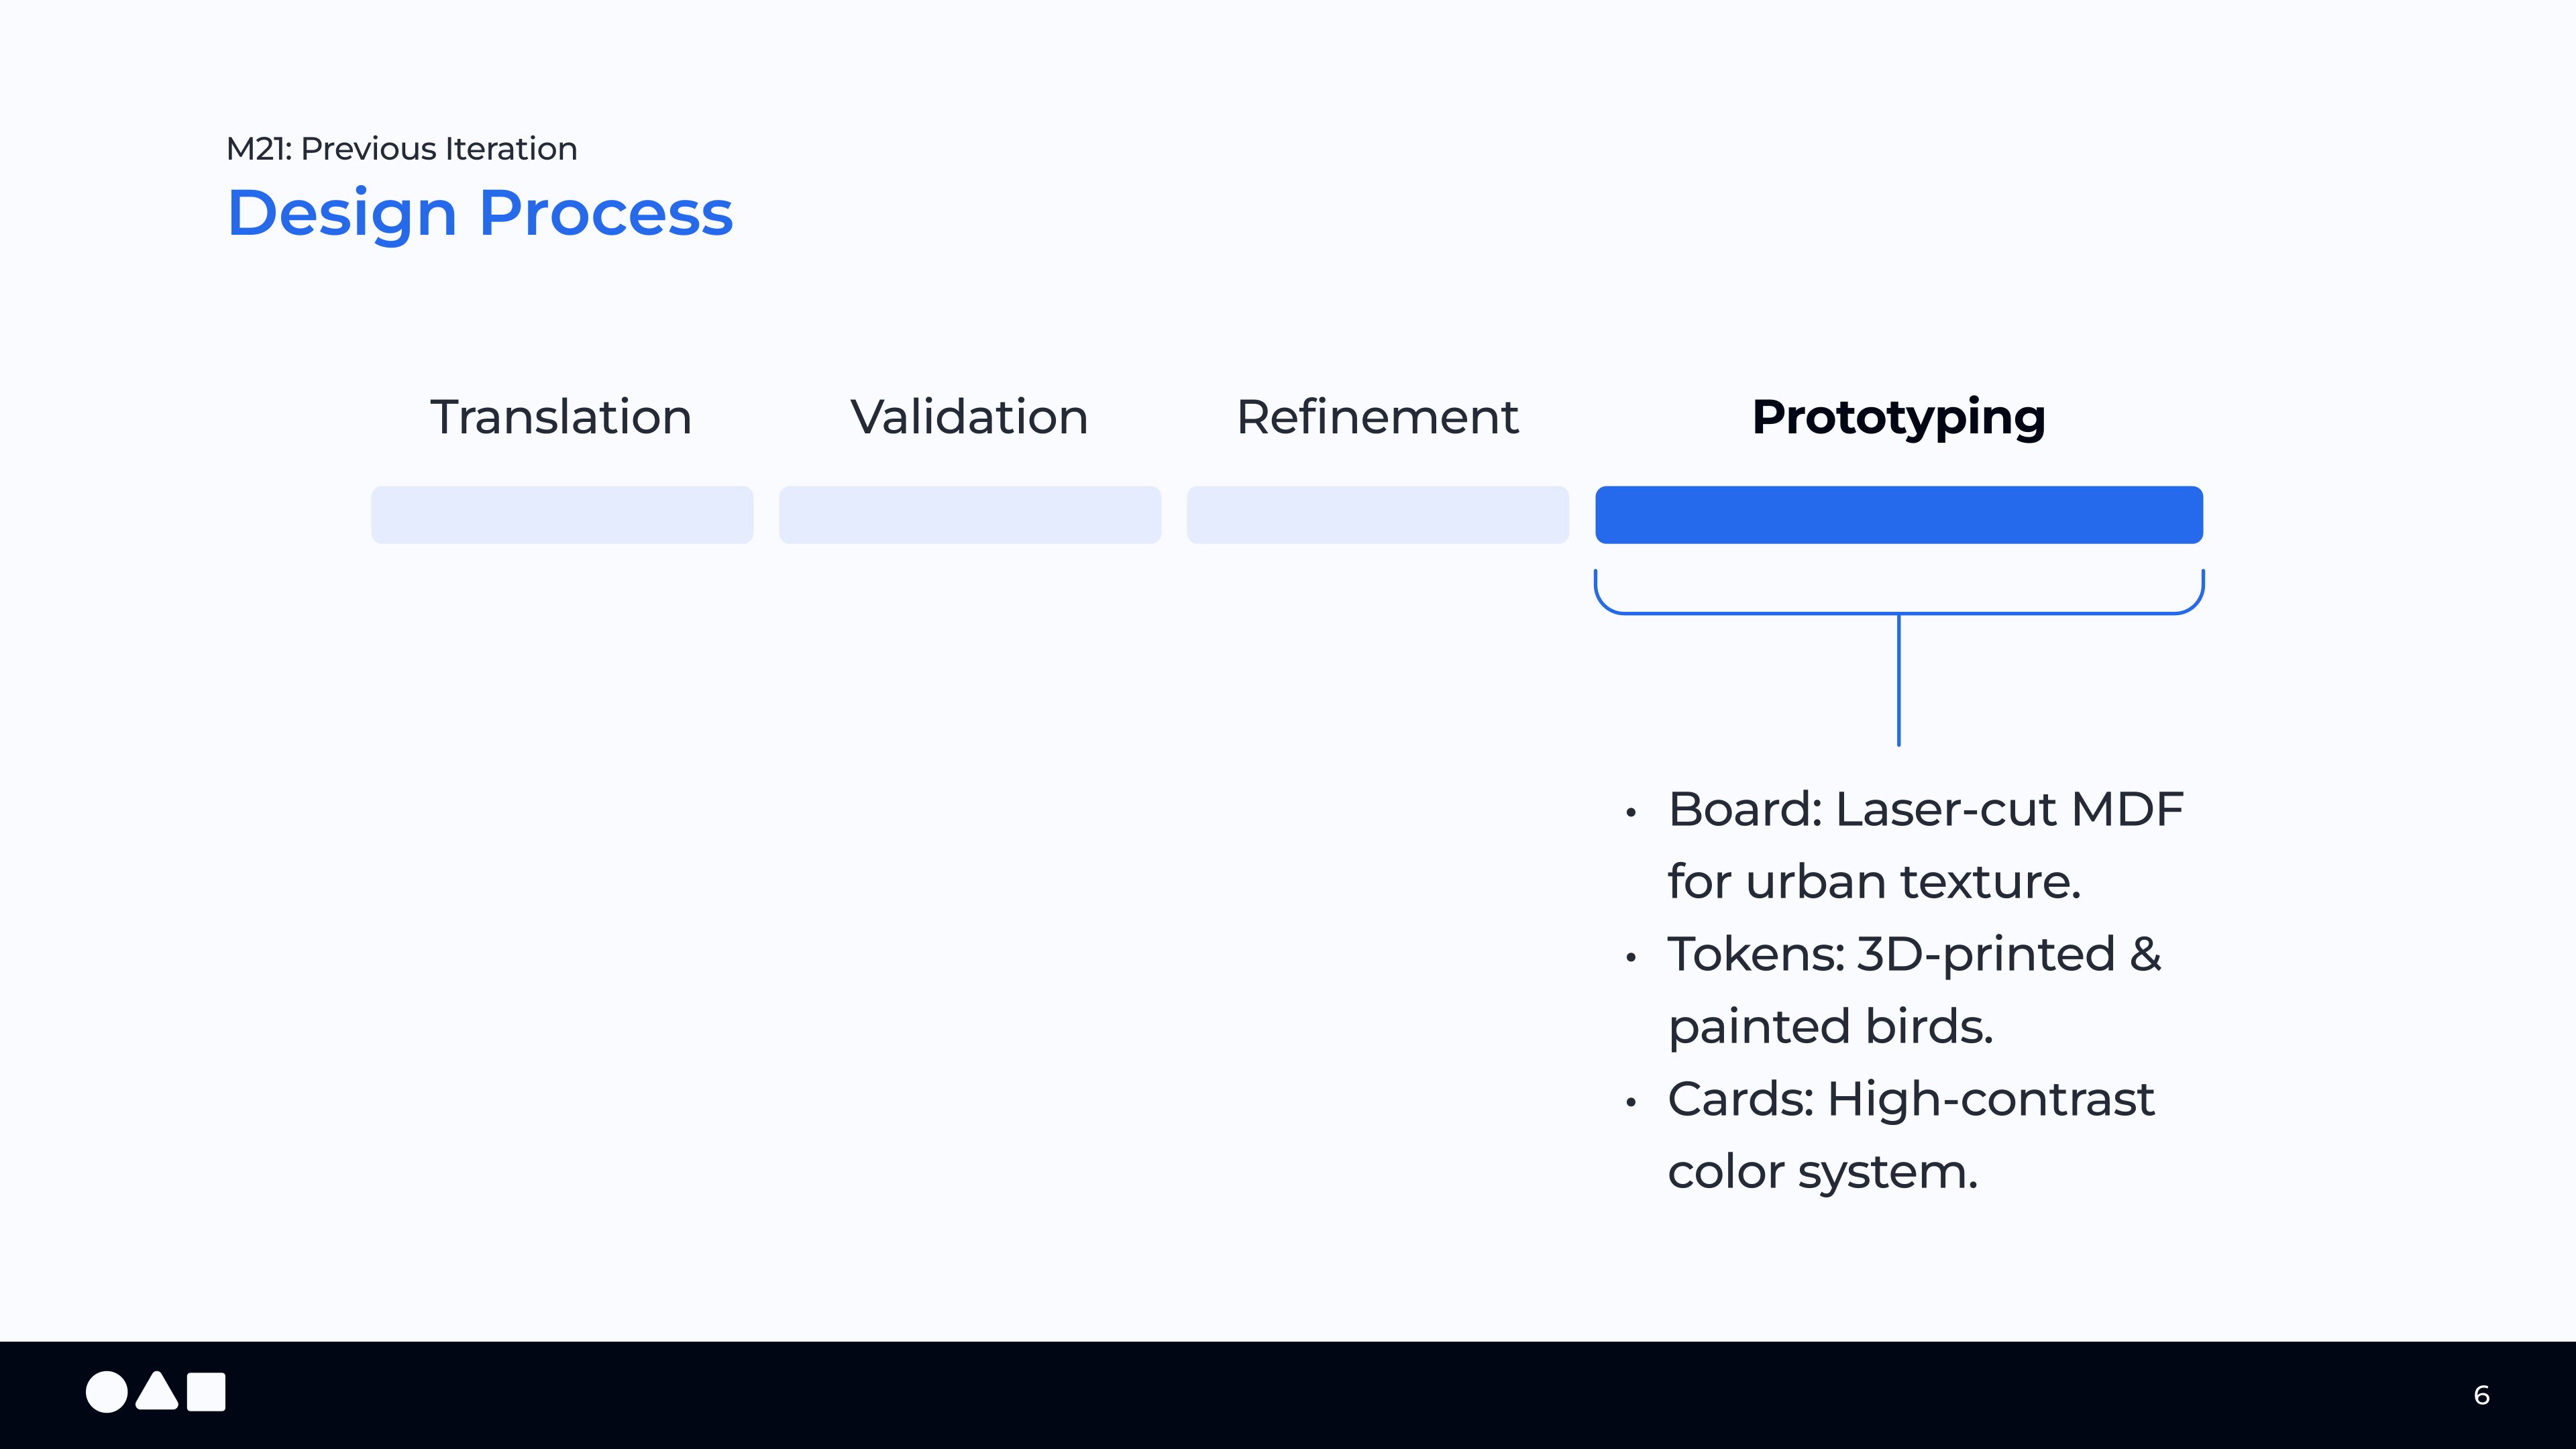The height and width of the screenshot is (1449, 2576).
Task: Click the Design Process title
Action: (480, 213)
